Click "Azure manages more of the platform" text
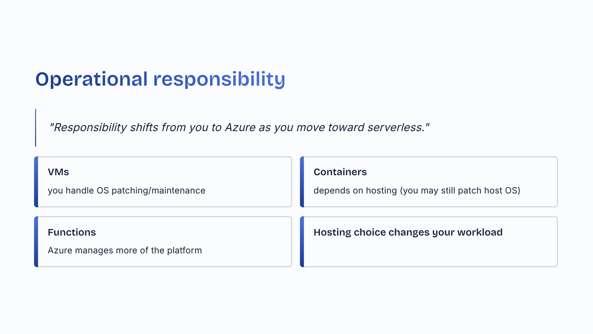593x334 pixels. pos(125,250)
